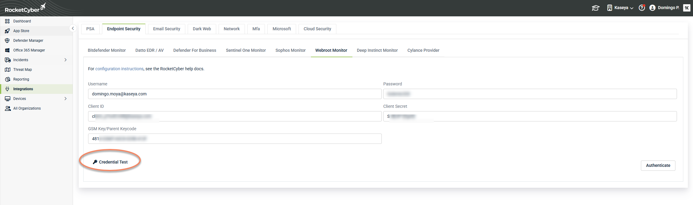
Task: Open the Microsoft tab
Action: click(282, 29)
